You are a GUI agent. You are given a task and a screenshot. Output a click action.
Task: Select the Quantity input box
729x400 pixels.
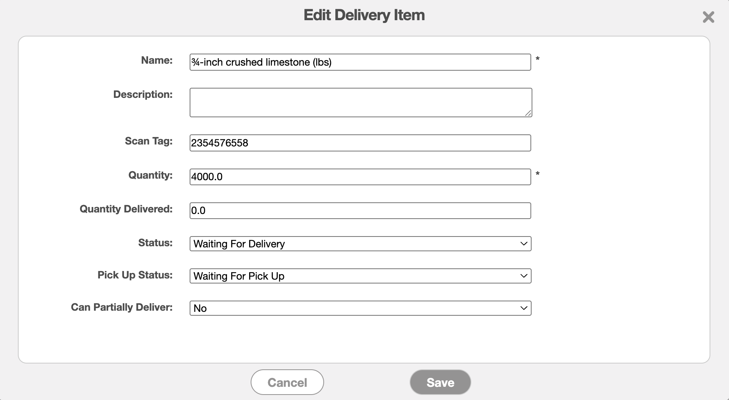(x=360, y=177)
